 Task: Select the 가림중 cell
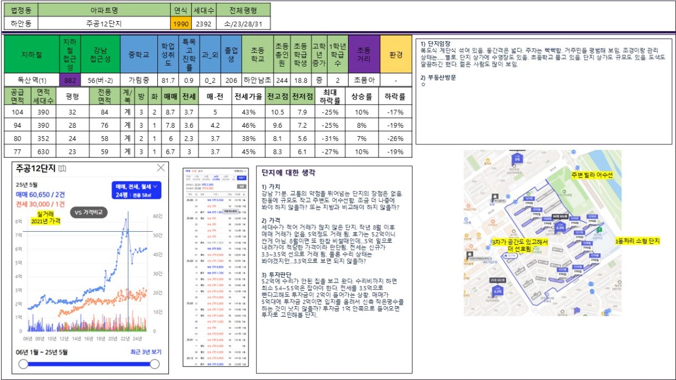pyautogui.click(x=140, y=81)
